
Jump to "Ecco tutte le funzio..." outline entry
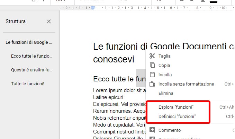[x=31, y=56]
